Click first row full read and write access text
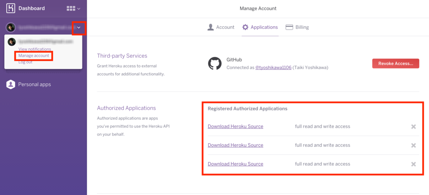Viewport: 429px width, 195px height. point(323,126)
